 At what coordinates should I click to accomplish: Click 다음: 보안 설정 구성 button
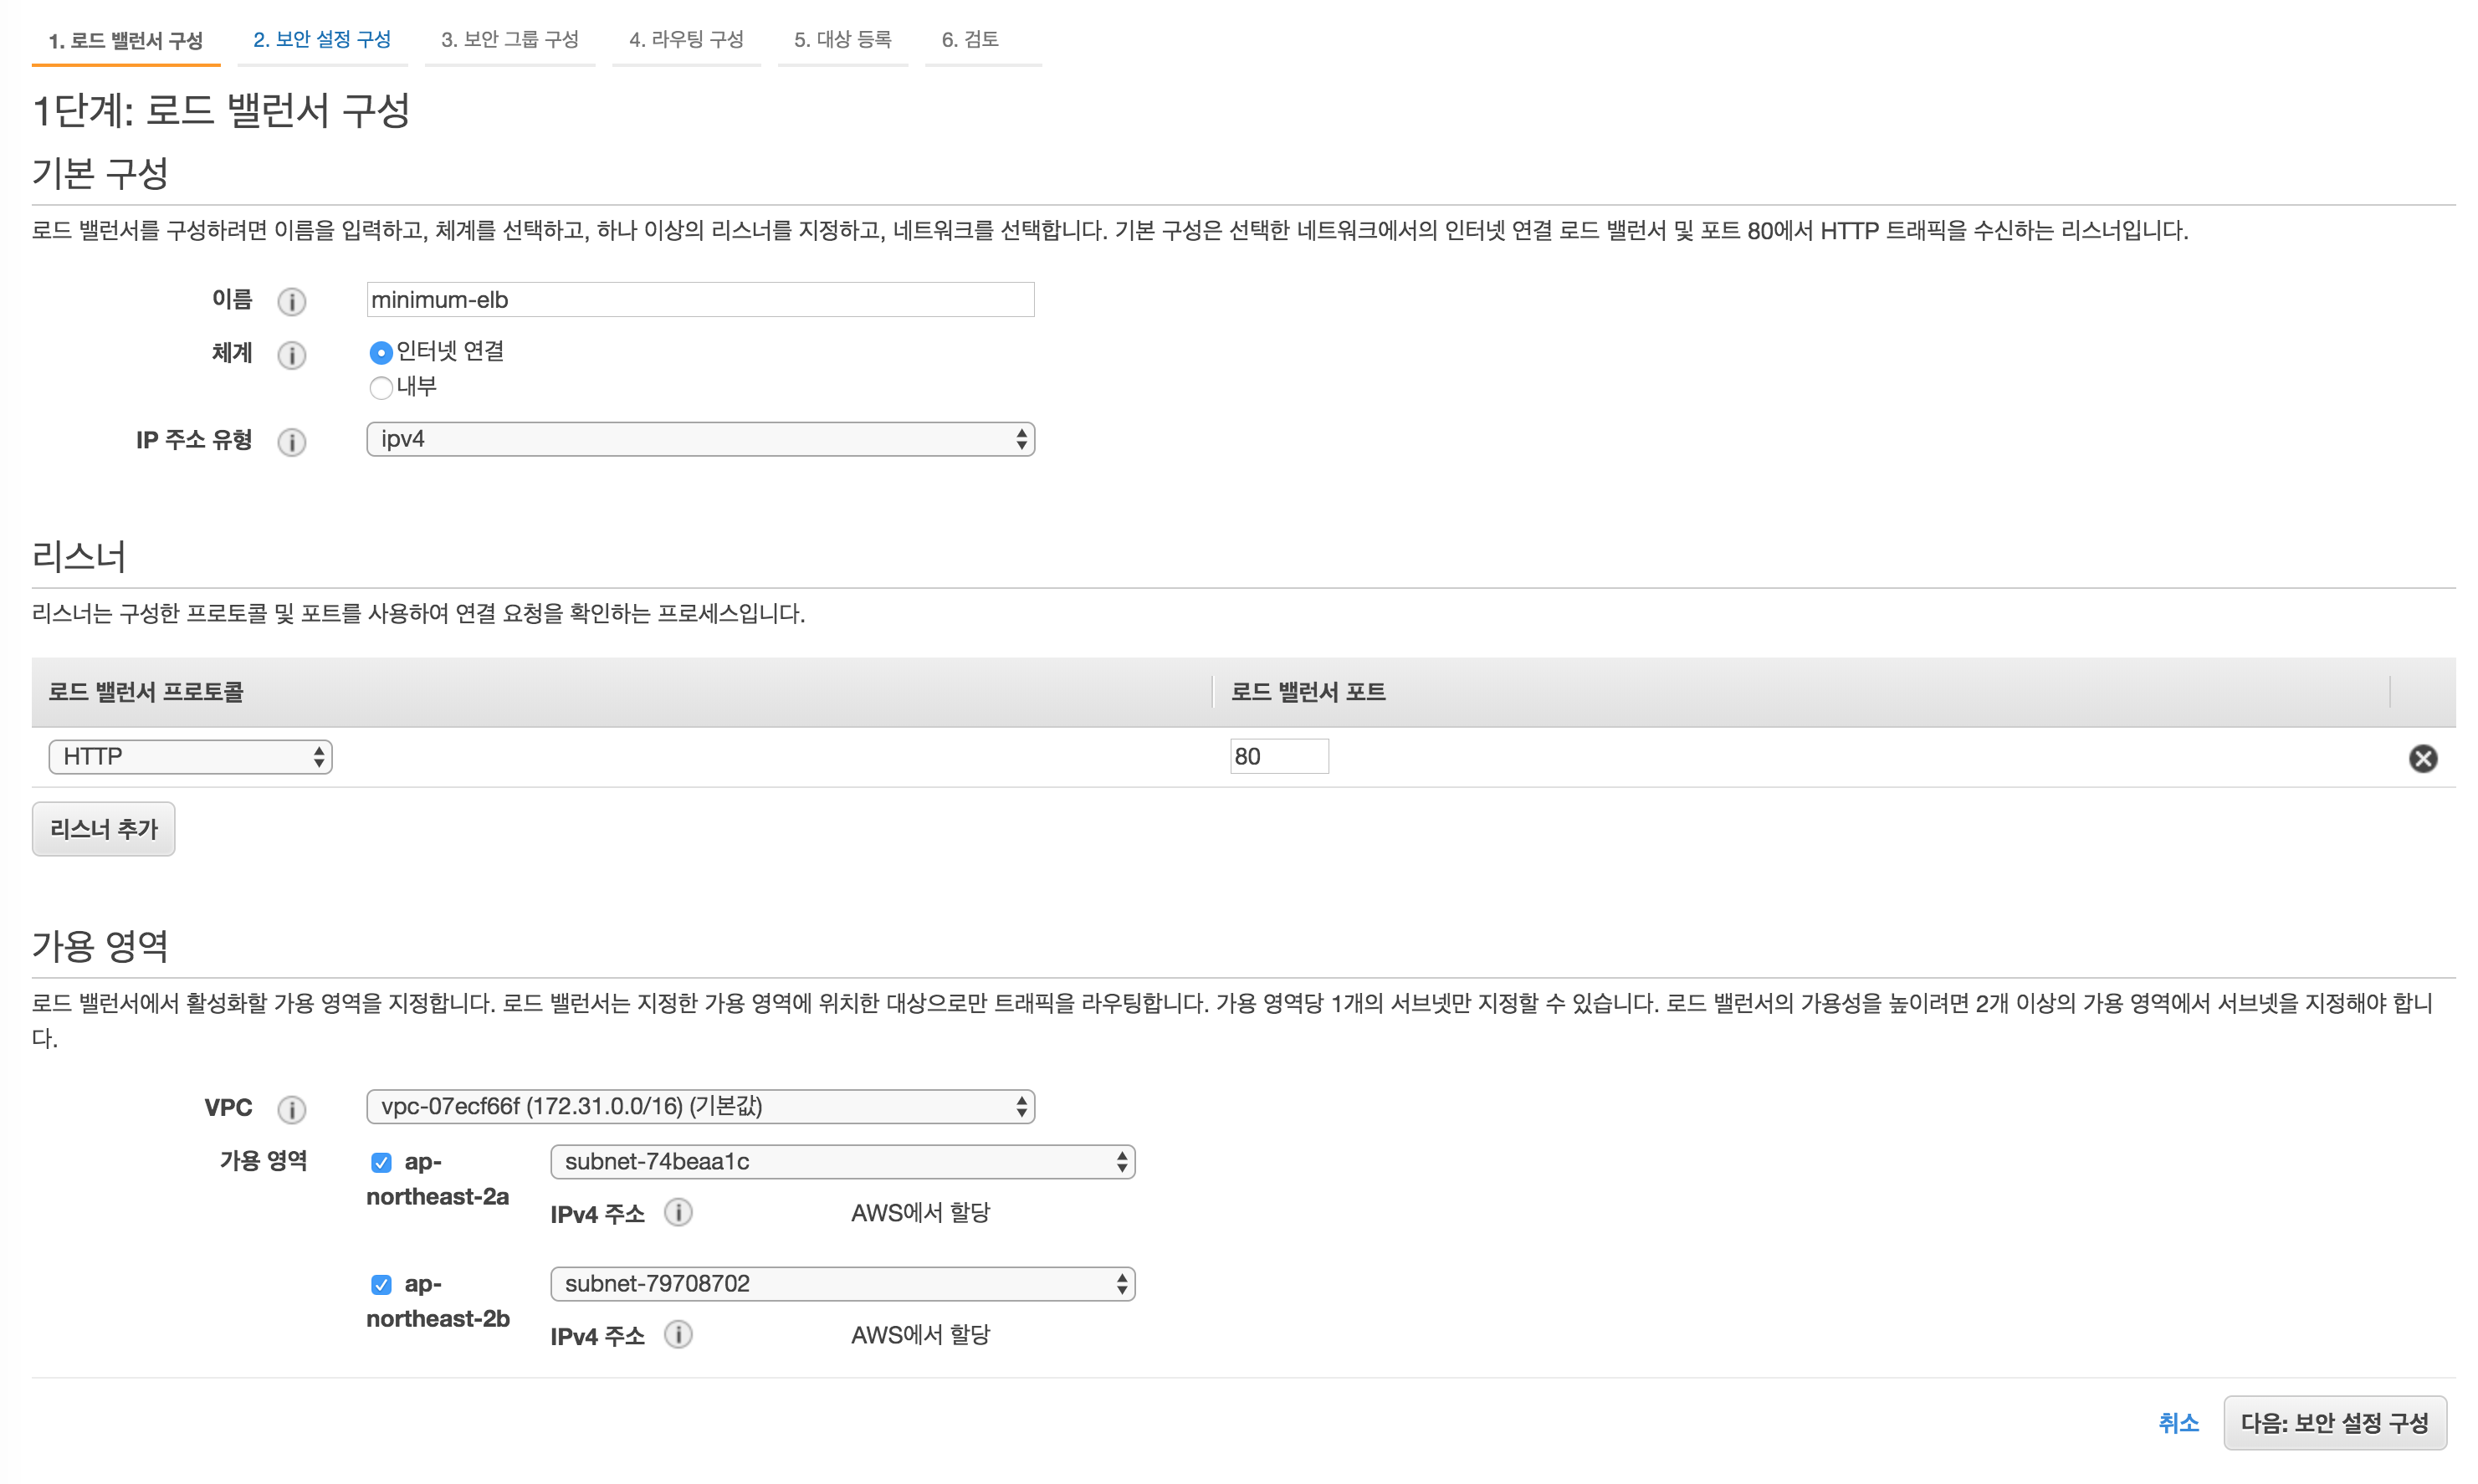pos(2334,1423)
